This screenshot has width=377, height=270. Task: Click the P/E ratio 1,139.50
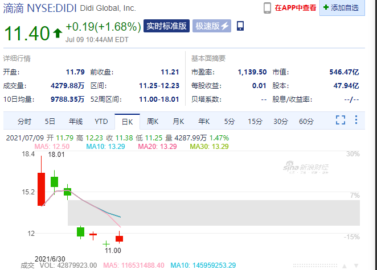point(252,72)
